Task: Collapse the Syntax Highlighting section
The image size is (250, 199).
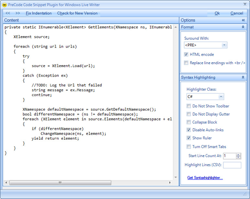Action: 243,77
